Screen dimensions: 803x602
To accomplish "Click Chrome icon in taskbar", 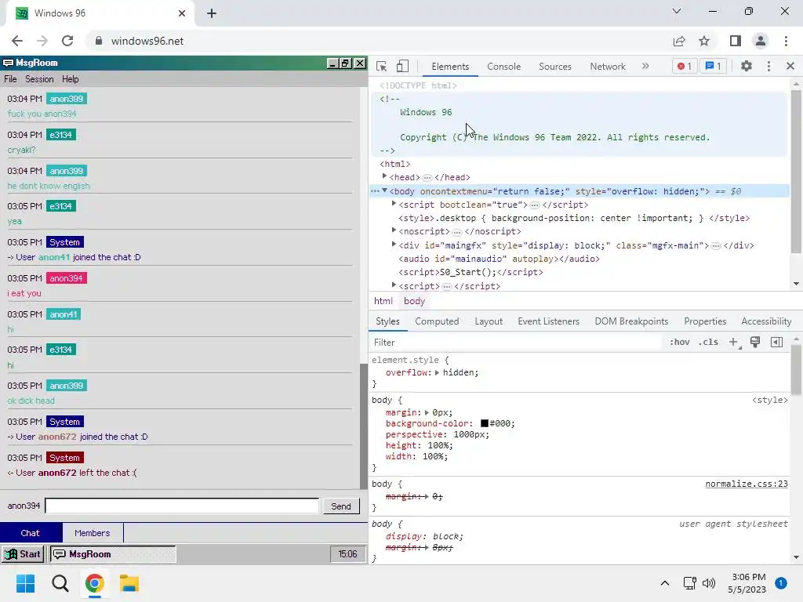I will pyautogui.click(x=94, y=583).
